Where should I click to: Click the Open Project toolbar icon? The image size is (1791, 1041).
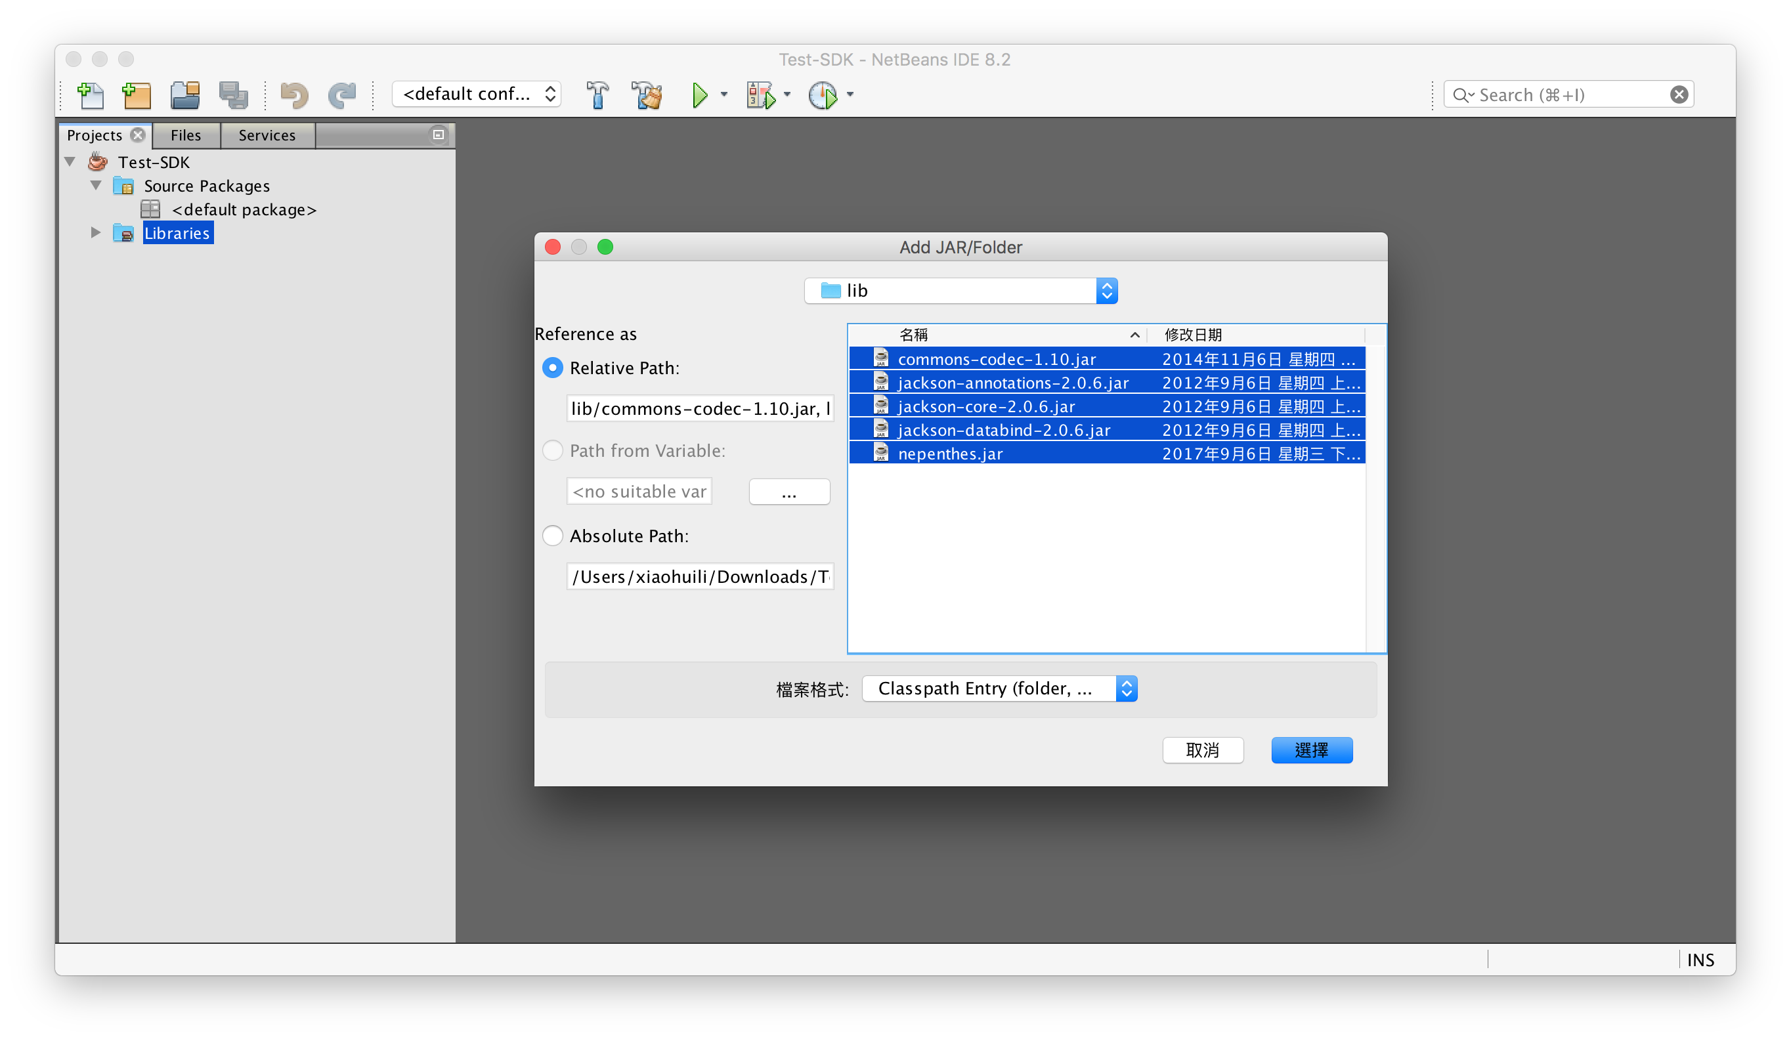click(x=186, y=95)
